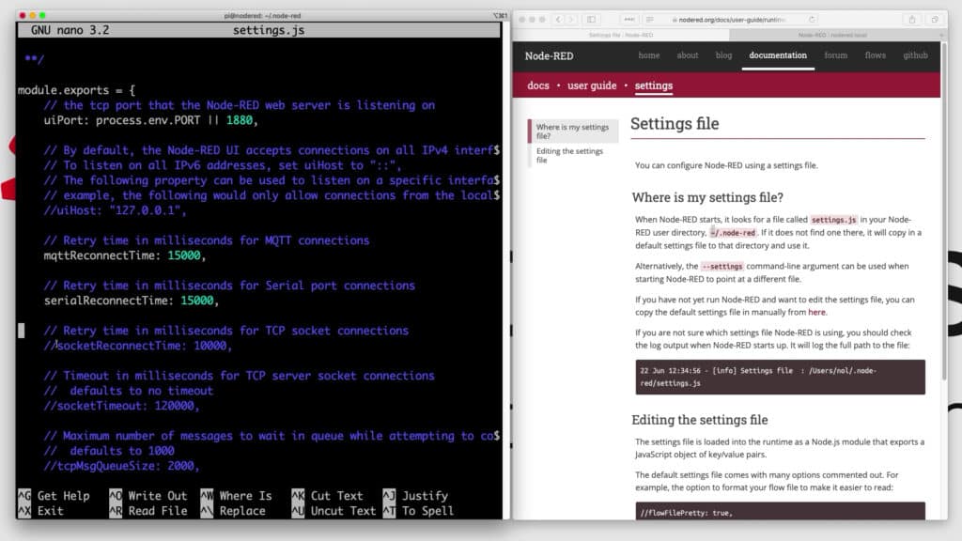Click the 'uiPort: process.env.PORT' line in nano

pyautogui.click(x=150, y=120)
